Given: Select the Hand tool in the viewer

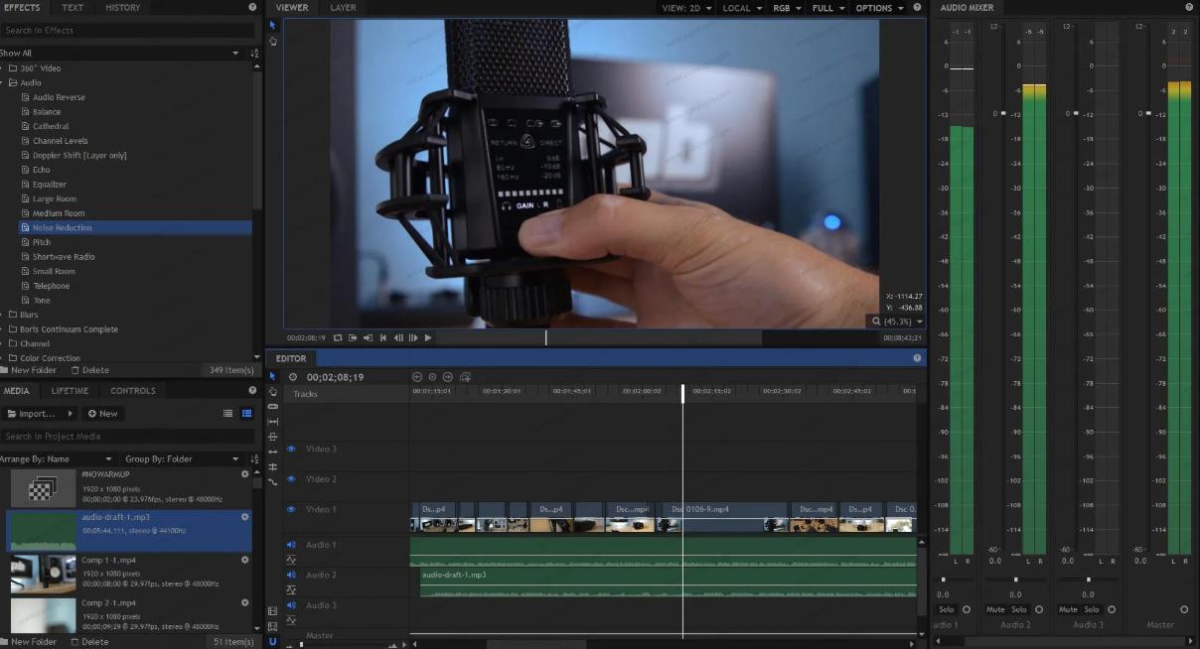Looking at the screenshot, I should 273,41.
